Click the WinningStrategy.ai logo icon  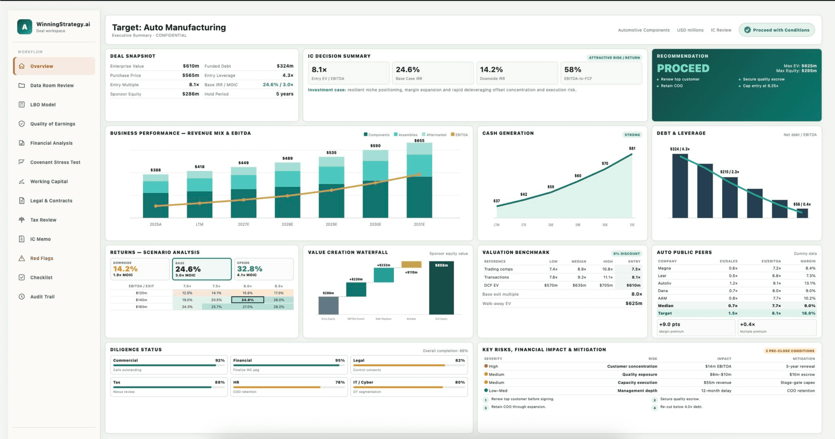25,27
